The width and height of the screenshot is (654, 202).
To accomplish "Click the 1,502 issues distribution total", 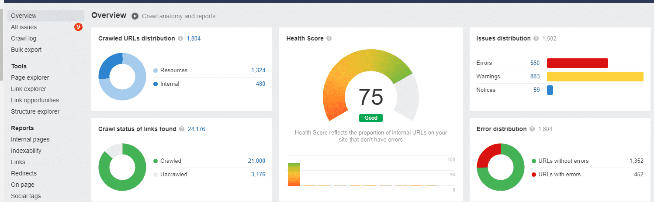I will (x=549, y=38).
